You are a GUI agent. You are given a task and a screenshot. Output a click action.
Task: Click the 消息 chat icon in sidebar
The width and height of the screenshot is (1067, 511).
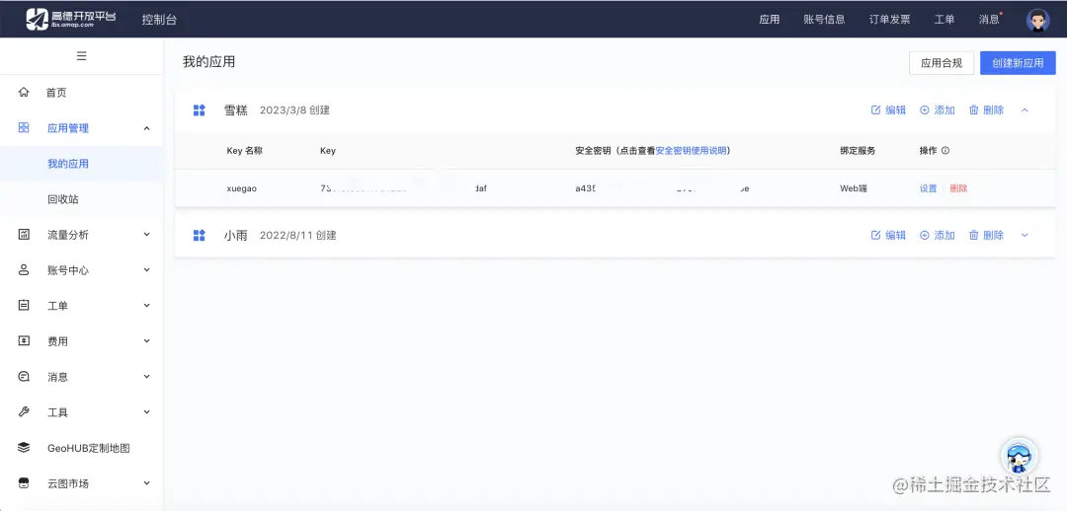tap(24, 377)
